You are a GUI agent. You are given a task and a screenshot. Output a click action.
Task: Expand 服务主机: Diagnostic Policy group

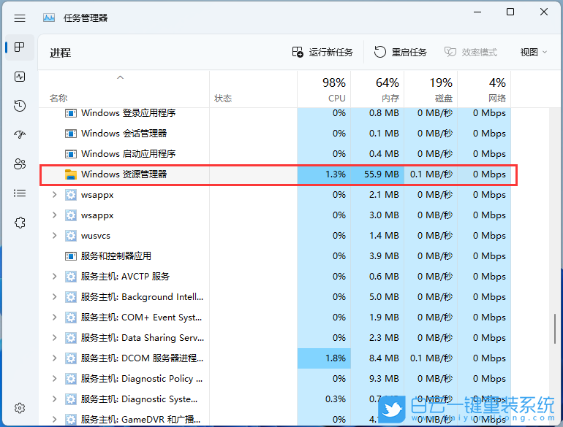[55, 379]
